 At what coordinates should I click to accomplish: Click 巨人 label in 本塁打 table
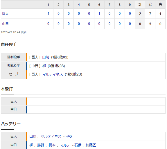(x=14, y=101)
